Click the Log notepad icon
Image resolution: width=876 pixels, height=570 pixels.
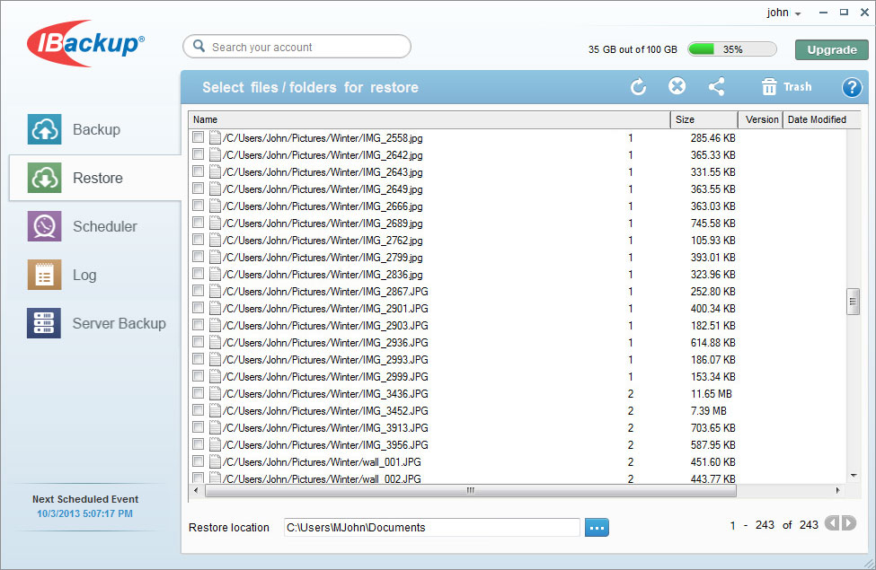click(44, 275)
